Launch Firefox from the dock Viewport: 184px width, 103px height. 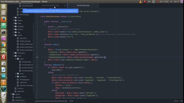pyautogui.click(x=3, y=19)
